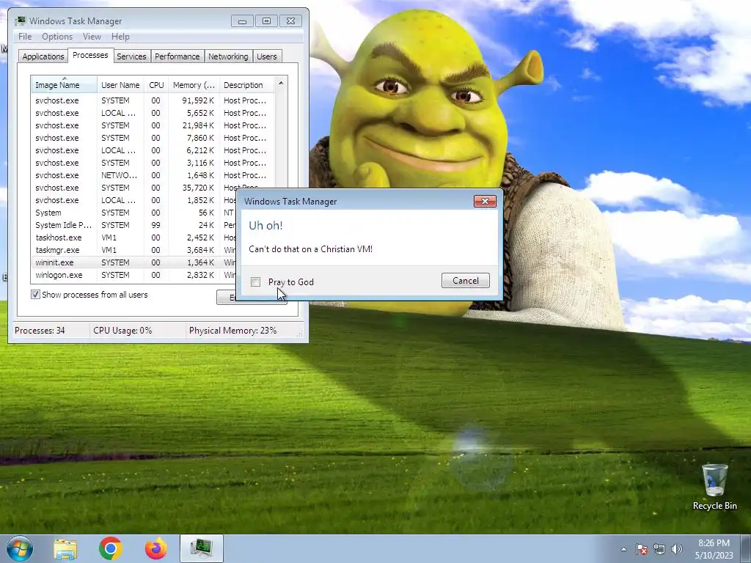
Task: Select svchost.exe using 35,720 K memory
Action: [153, 188]
